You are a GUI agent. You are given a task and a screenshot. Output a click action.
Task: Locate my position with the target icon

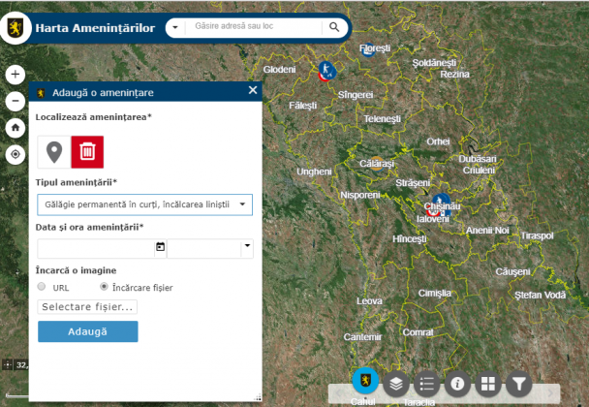[x=15, y=154]
